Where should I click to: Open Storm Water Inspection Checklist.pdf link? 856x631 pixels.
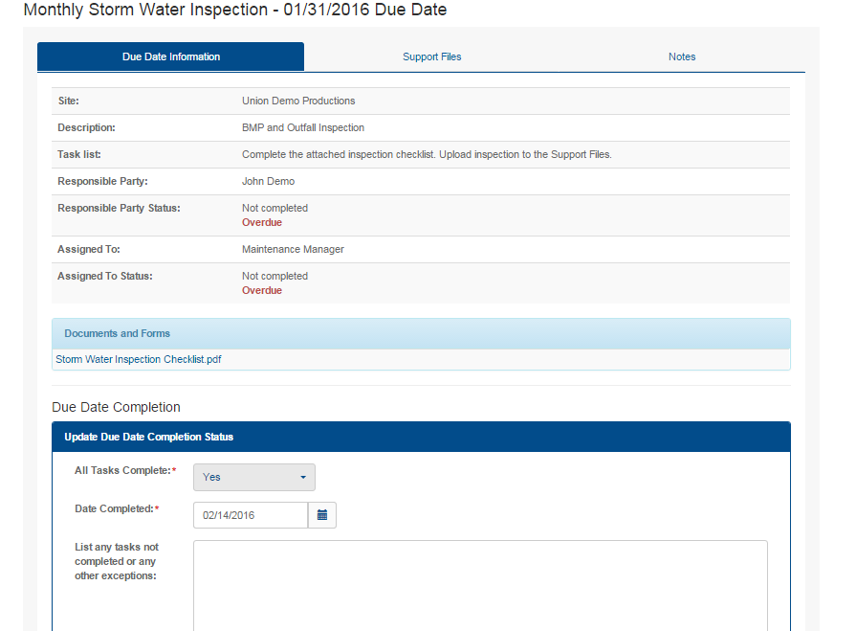tap(139, 359)
